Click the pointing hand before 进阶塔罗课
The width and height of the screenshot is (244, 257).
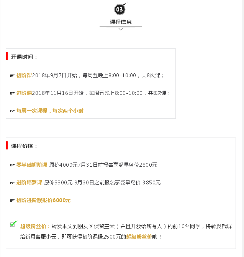tap(12, 183)
